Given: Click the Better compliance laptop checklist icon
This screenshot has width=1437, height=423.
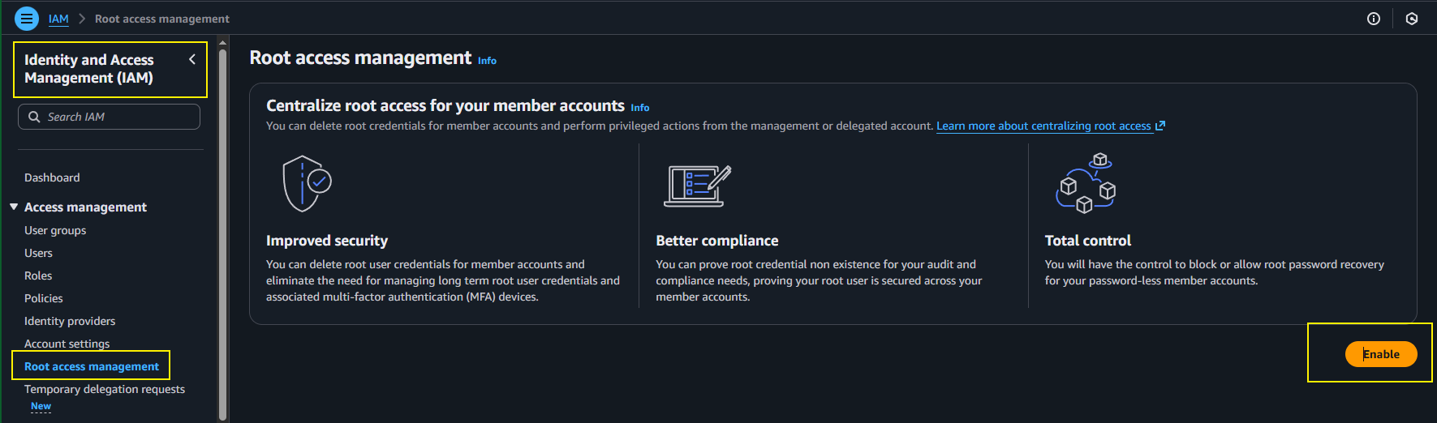Looking at the screenshot, I should 698,186.
